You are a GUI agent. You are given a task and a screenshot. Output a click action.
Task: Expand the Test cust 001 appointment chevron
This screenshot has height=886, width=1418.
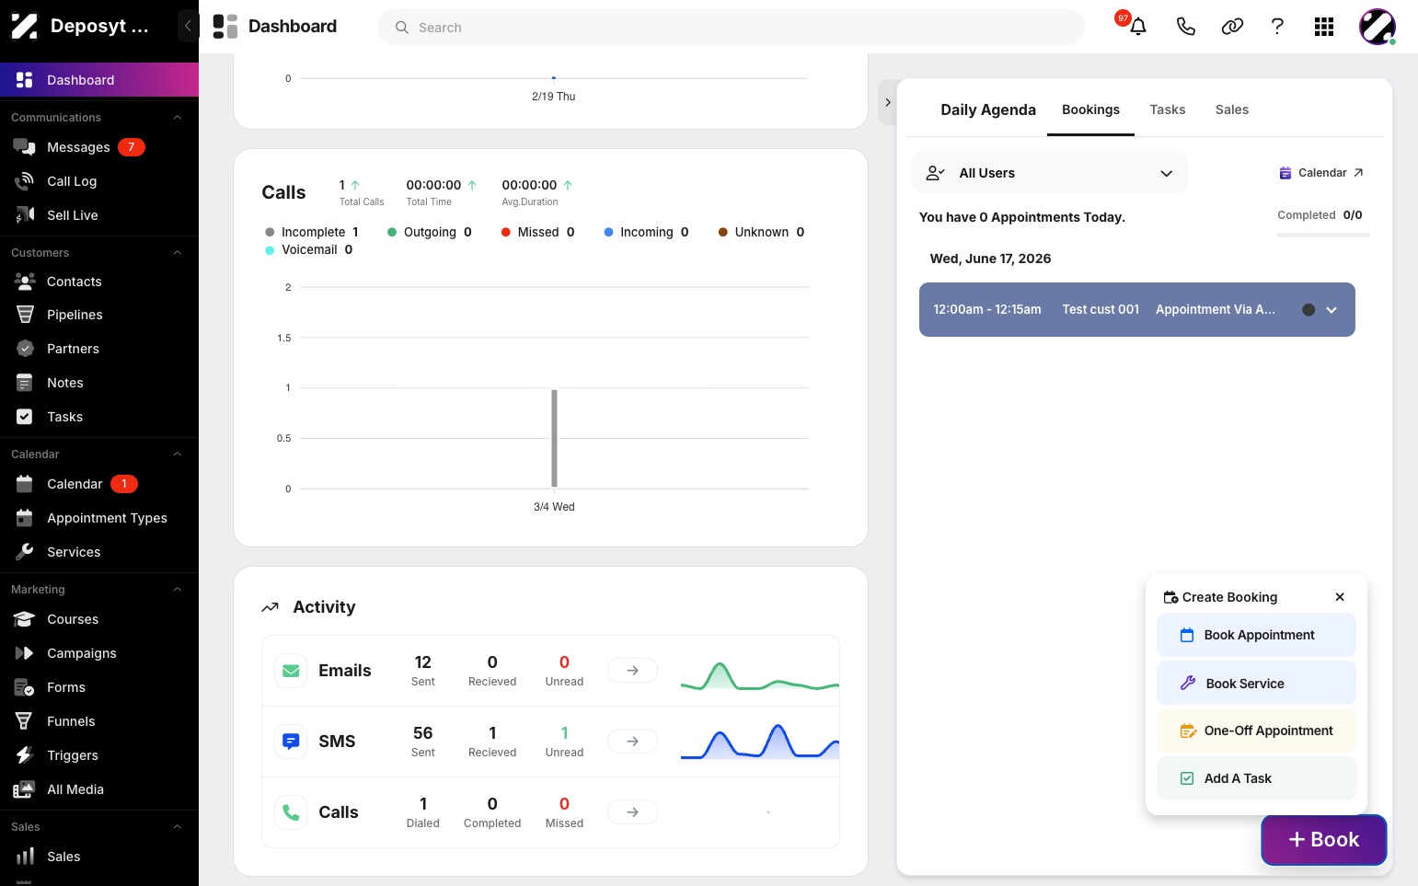tap(1332, 310)
